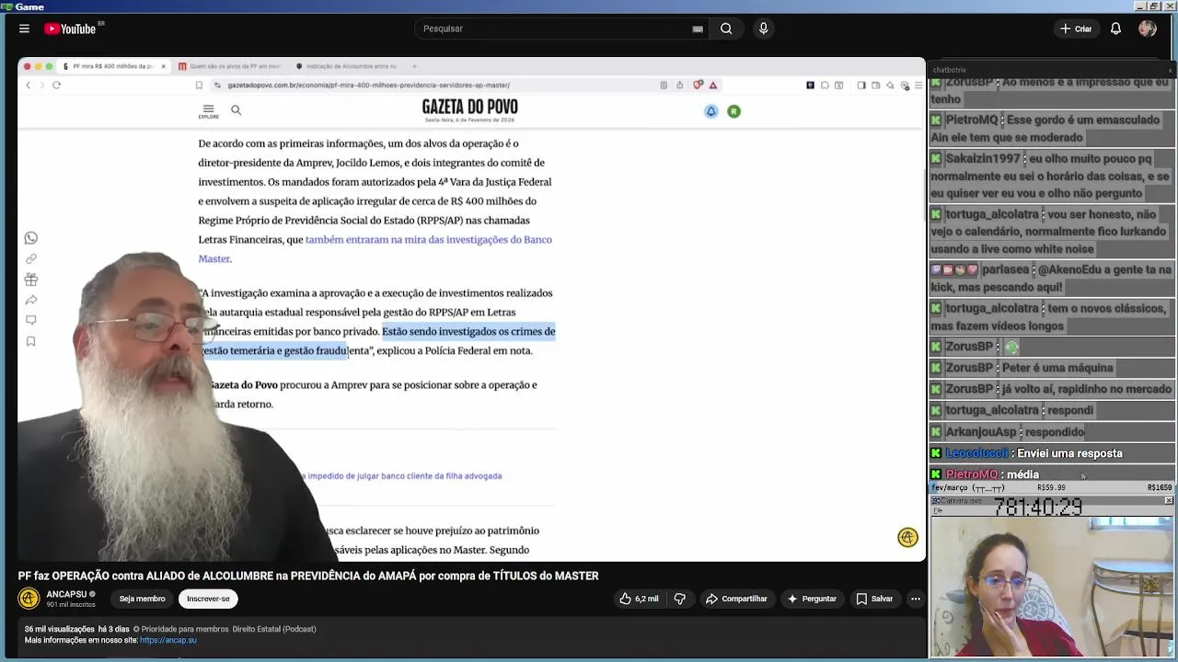The image size is (1178, 662).
Task: Like the video with thumbs up
Action: [640, 599]
